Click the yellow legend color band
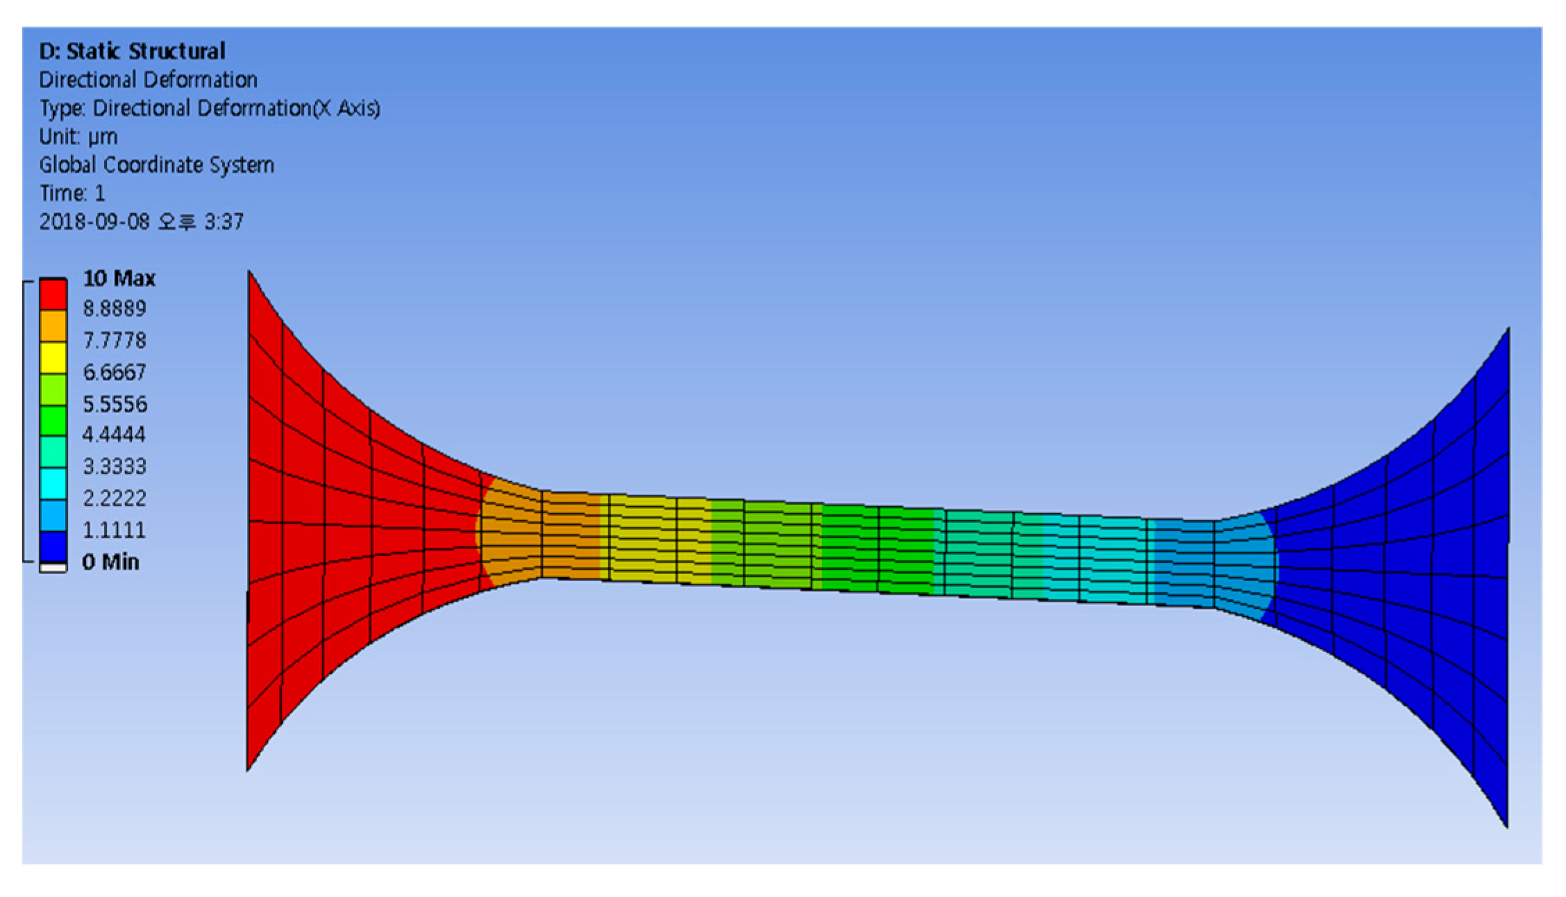 pos(53,357)
